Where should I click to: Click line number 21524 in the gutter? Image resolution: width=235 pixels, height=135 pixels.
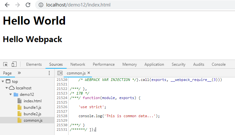pyautogui.click(x=62, y=98)
